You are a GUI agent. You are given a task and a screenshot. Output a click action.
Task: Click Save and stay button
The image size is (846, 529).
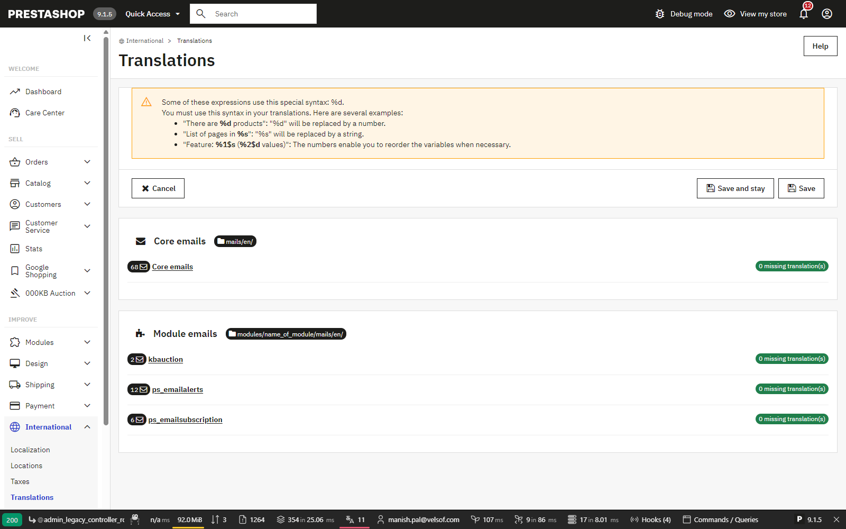[735, 188]
